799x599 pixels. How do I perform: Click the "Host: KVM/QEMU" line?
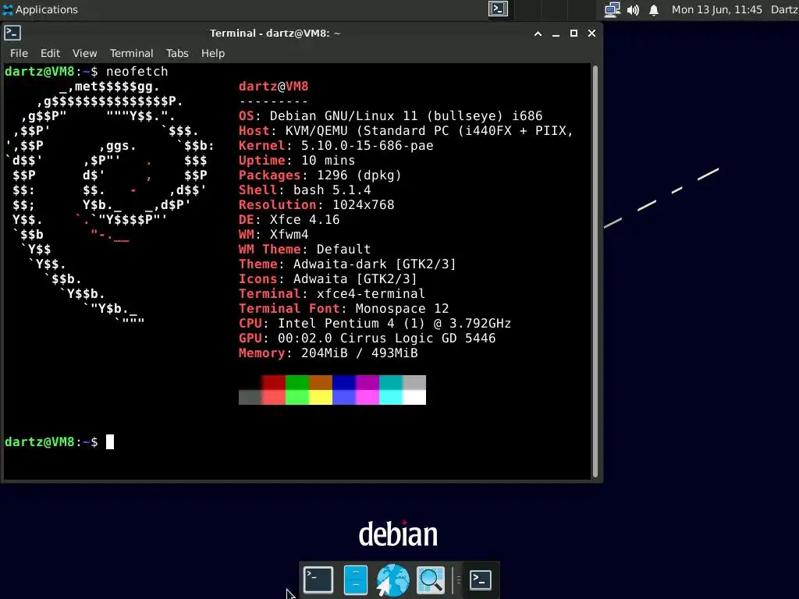click(x=406, y=131)
